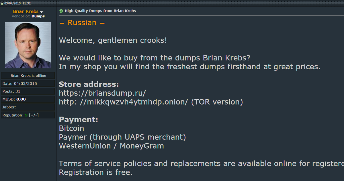344x181 pixels.
Task: Click the orange '= Russian =' heading
Action: point(82,23)
